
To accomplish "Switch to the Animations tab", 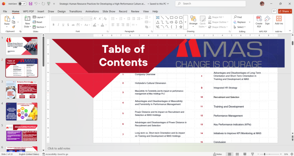I will point(92,11).
